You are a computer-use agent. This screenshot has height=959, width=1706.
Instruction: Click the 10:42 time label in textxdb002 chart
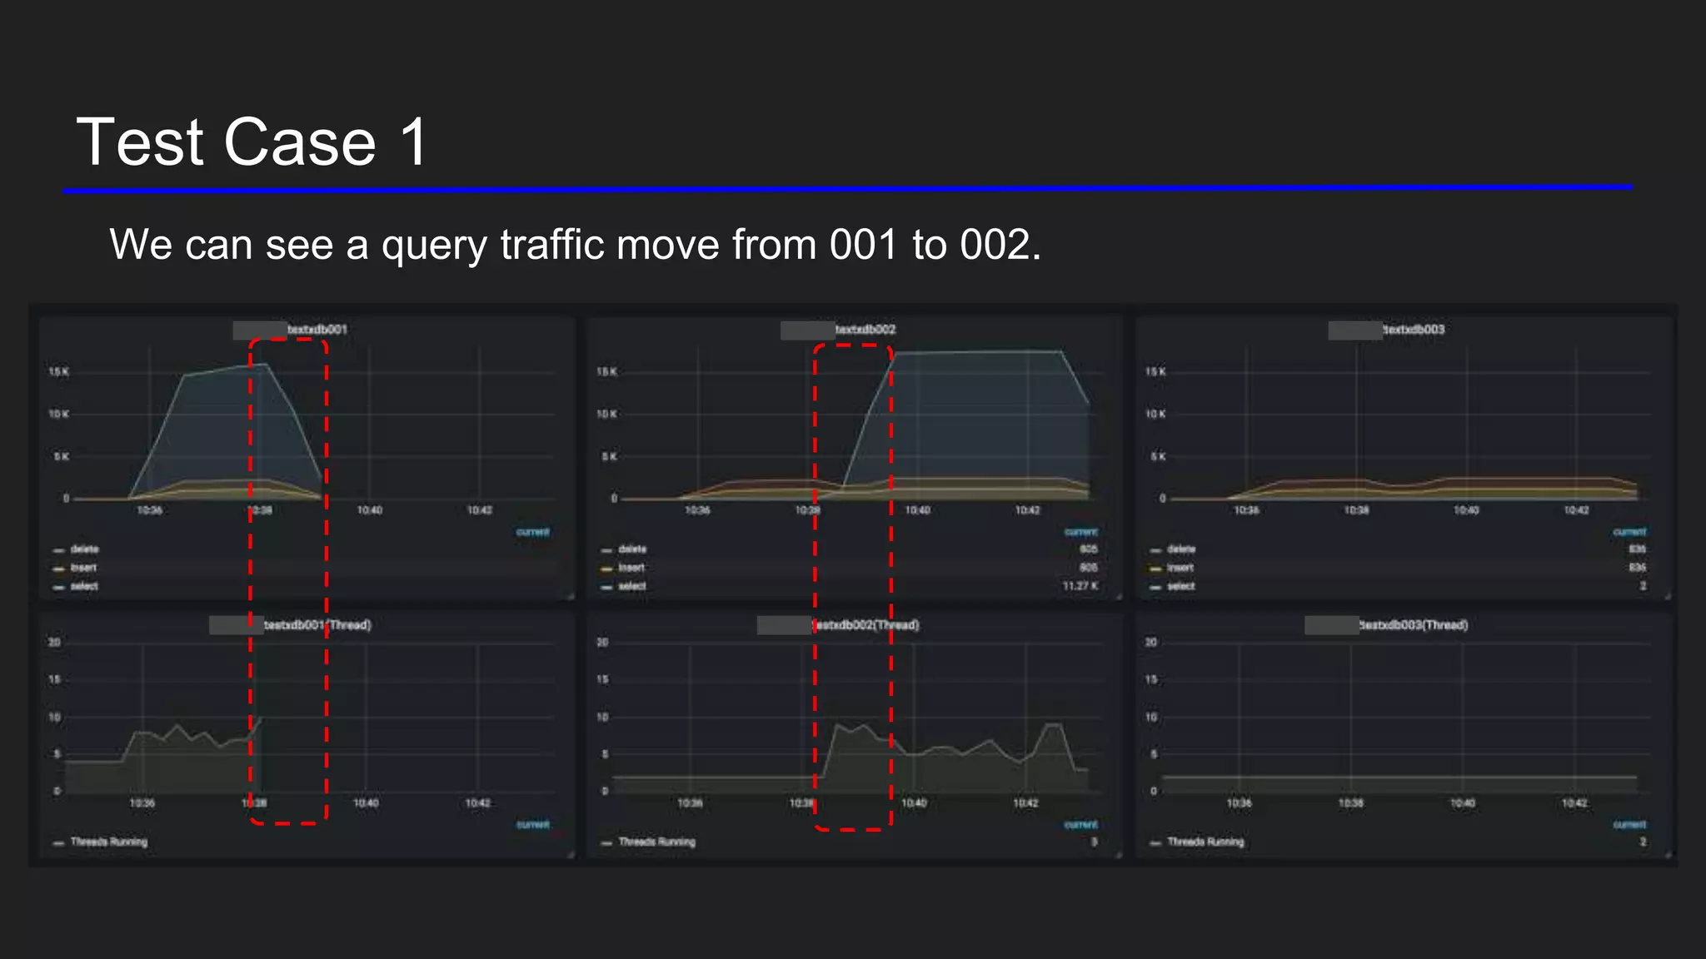point(1027,510)
